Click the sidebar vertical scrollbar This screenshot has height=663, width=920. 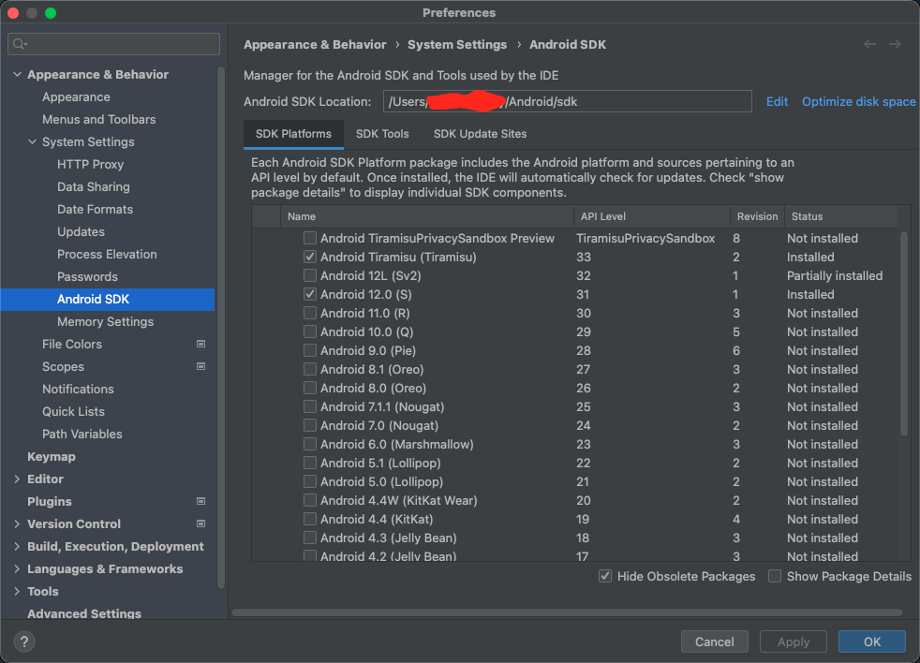[x=220, y=328]
